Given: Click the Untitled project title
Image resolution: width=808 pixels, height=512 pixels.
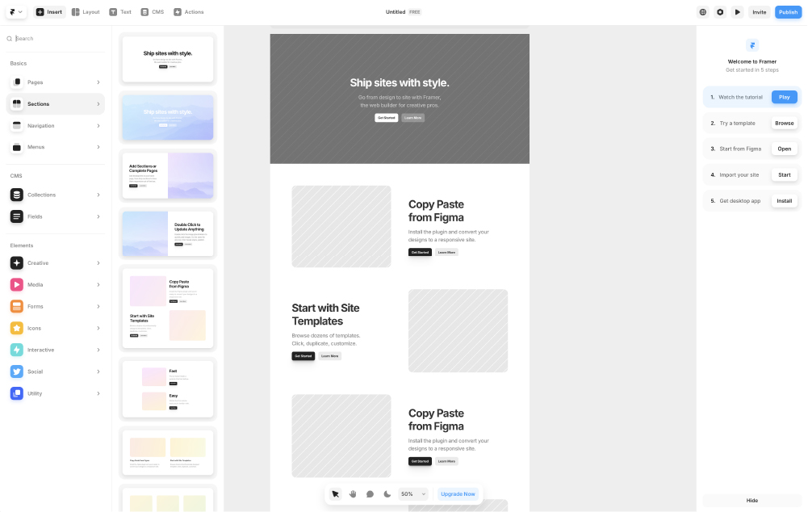Looking at the screenshot, I should coord(396,12).
